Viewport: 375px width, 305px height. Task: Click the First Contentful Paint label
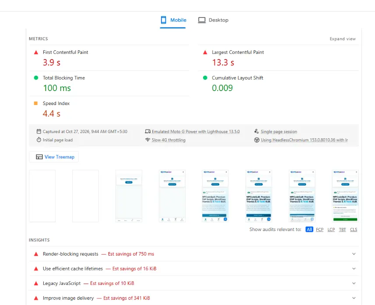(x=65, y=52)
